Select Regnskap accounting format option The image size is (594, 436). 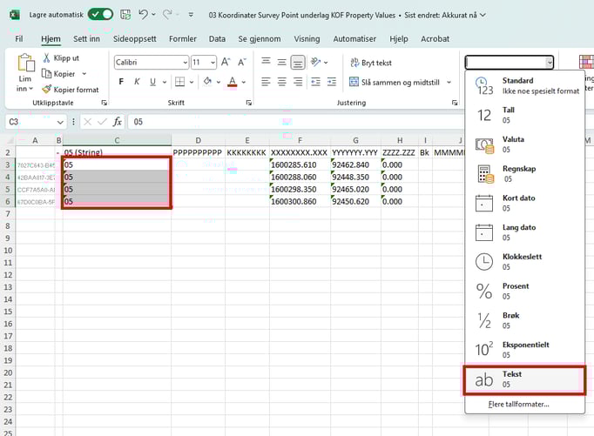pos(524,174)
